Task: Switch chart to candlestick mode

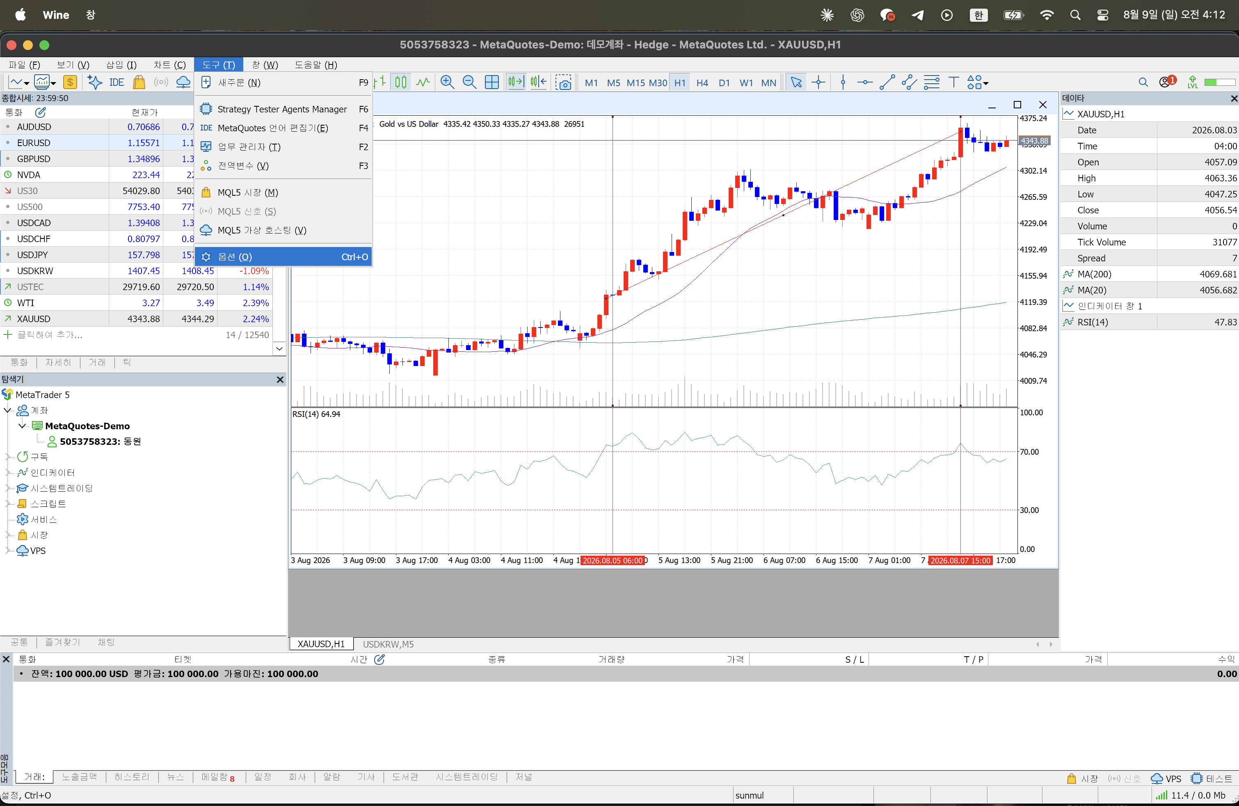Action: coord(401,82)
